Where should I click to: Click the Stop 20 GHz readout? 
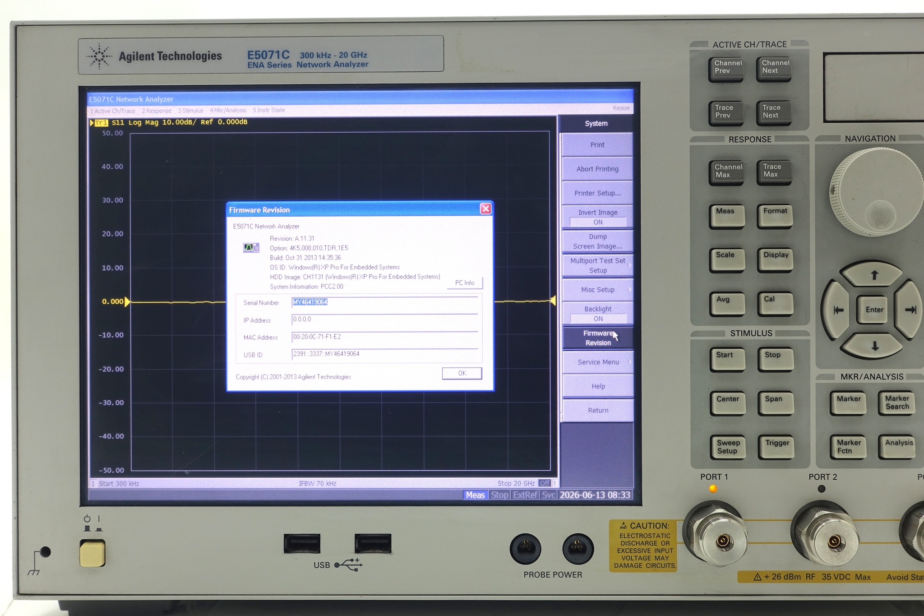(x=516, y=483)
